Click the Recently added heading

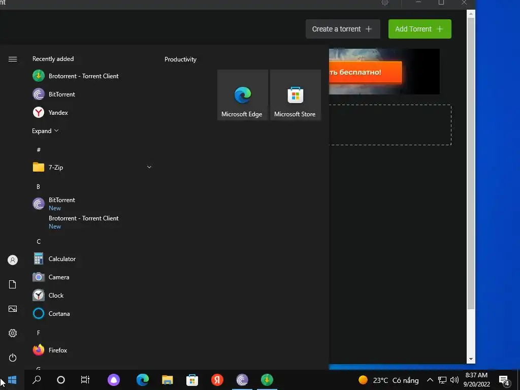point(53,59)
